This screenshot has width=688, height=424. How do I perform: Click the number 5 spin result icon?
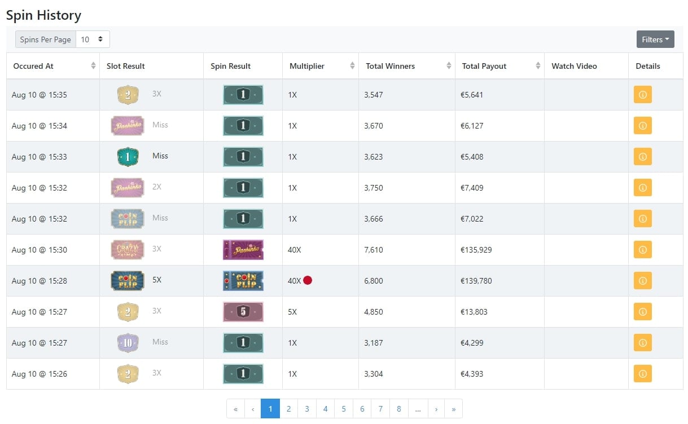click(243, 312)
